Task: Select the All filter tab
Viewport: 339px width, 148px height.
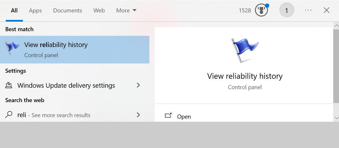Action: tap(14, 10)
